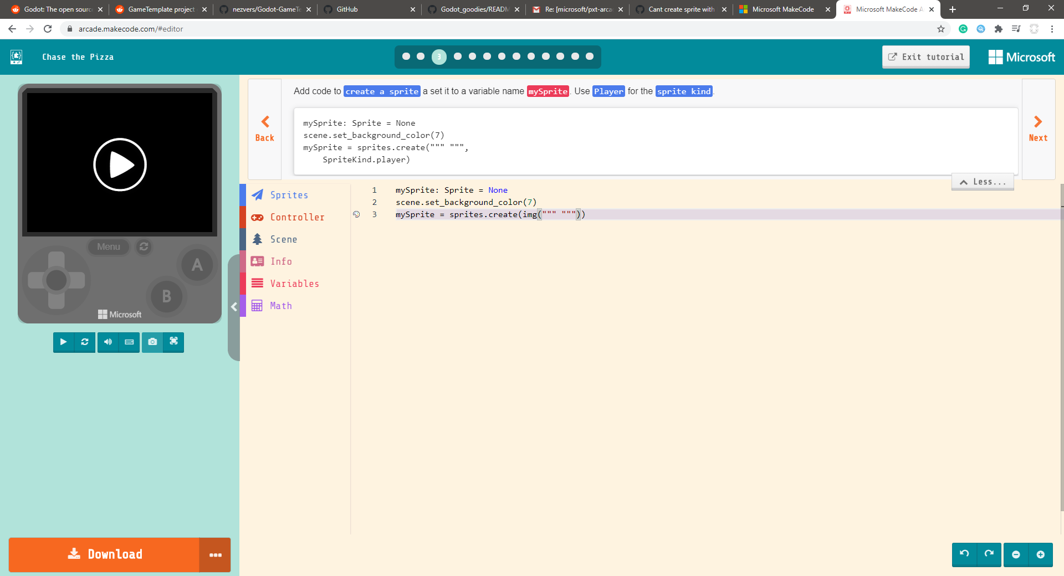Collapse the simulator side panel
The height and width of the screenshot is (576, 1064).
point(233,307)
